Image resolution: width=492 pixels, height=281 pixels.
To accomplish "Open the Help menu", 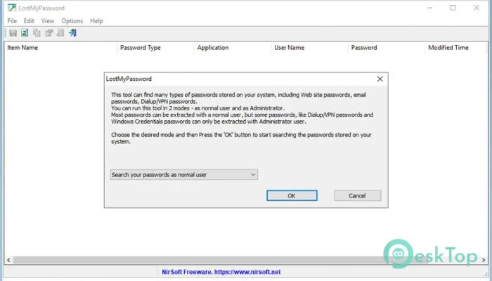I will [96, 21].
